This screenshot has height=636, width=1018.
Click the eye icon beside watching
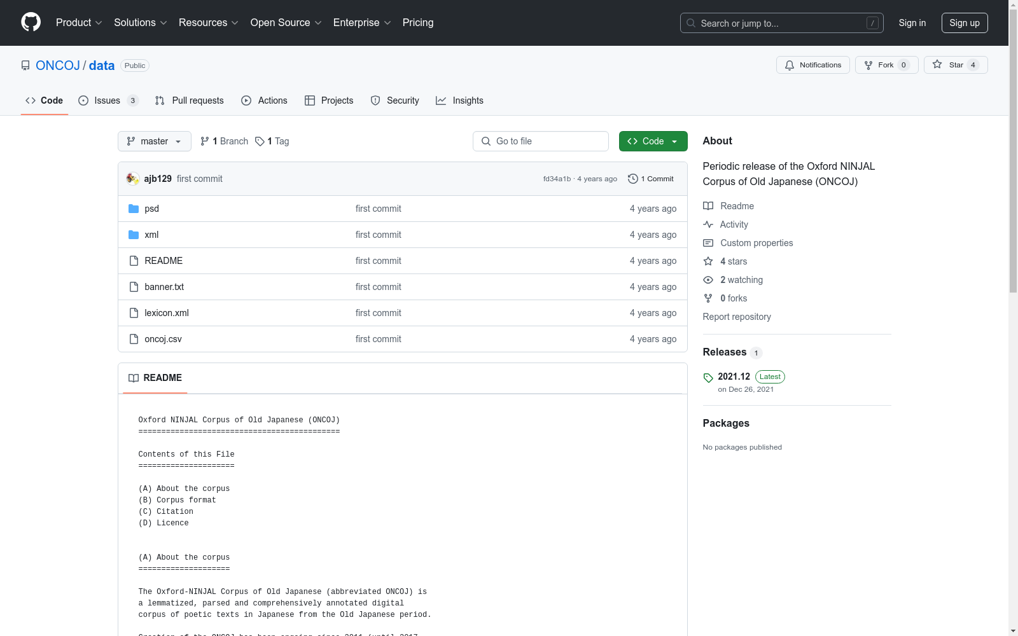708,280
